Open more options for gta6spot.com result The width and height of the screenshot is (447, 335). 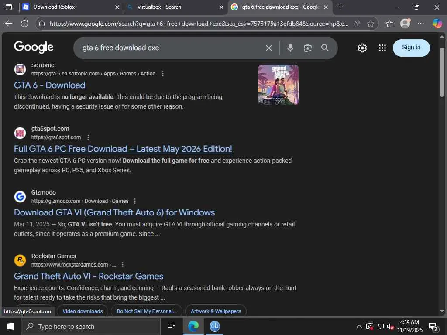88,137
